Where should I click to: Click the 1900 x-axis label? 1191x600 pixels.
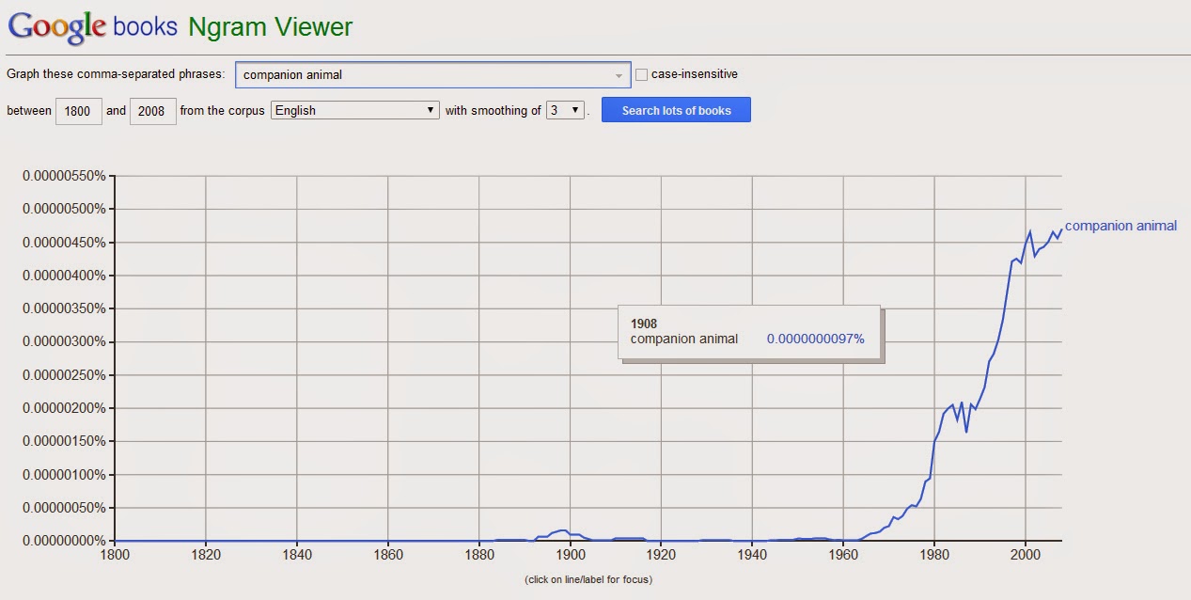click(570, 555)
